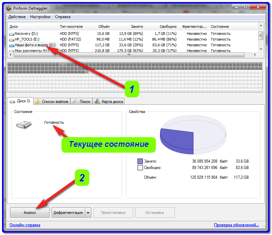Click the 33,6 GB (29%) used cell
This screenshot has width=272, height=235.
point(131,45)
